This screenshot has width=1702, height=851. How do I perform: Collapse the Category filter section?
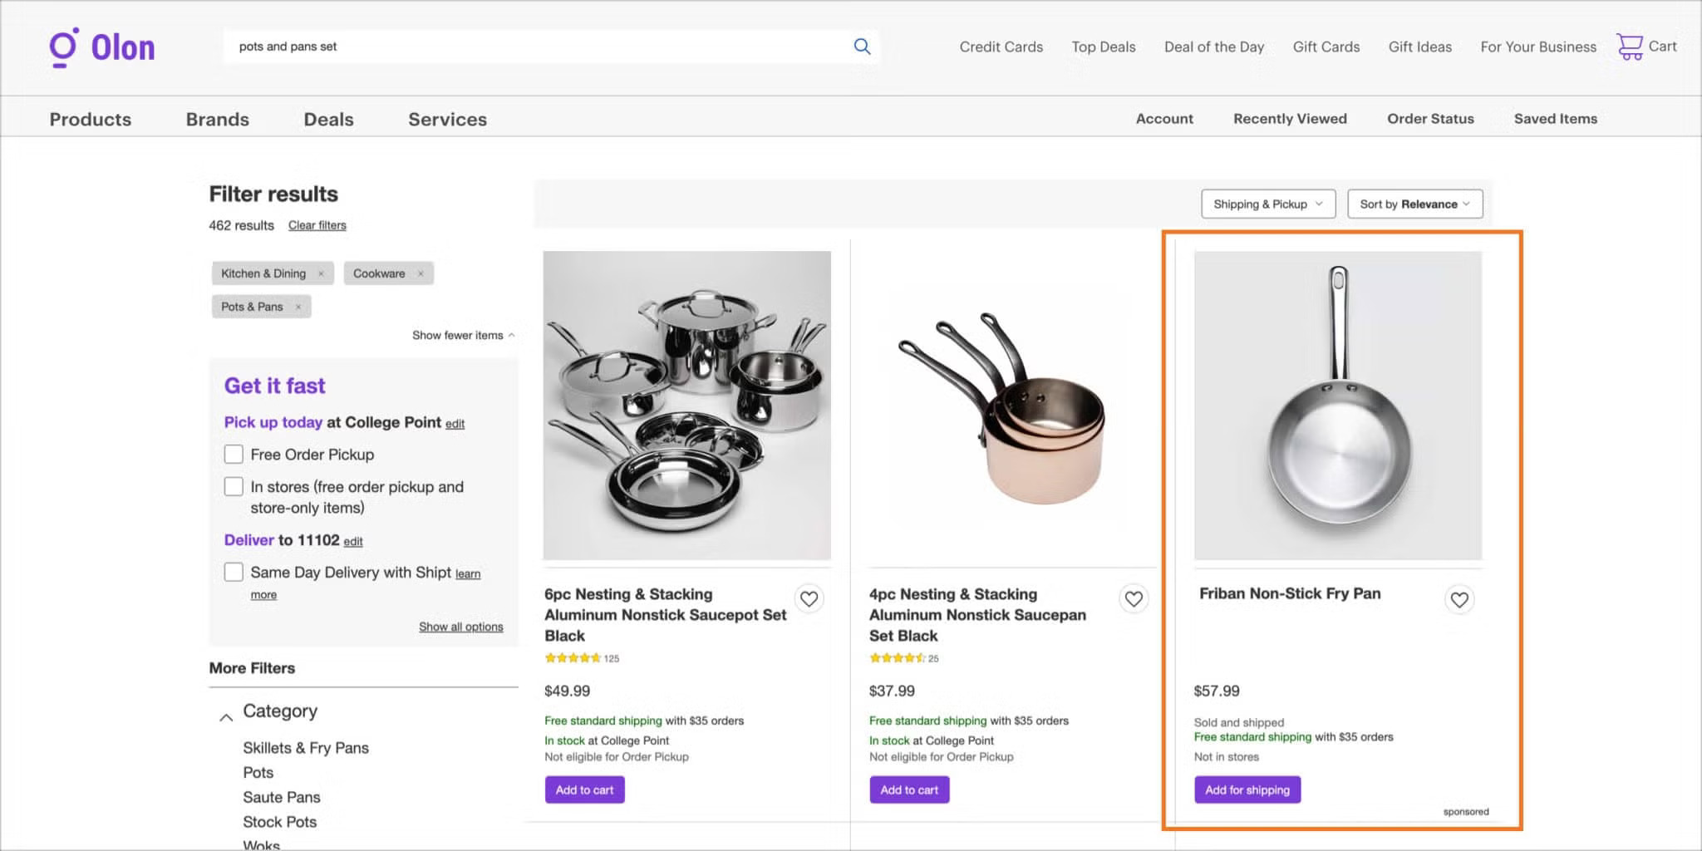coord(226,716)
